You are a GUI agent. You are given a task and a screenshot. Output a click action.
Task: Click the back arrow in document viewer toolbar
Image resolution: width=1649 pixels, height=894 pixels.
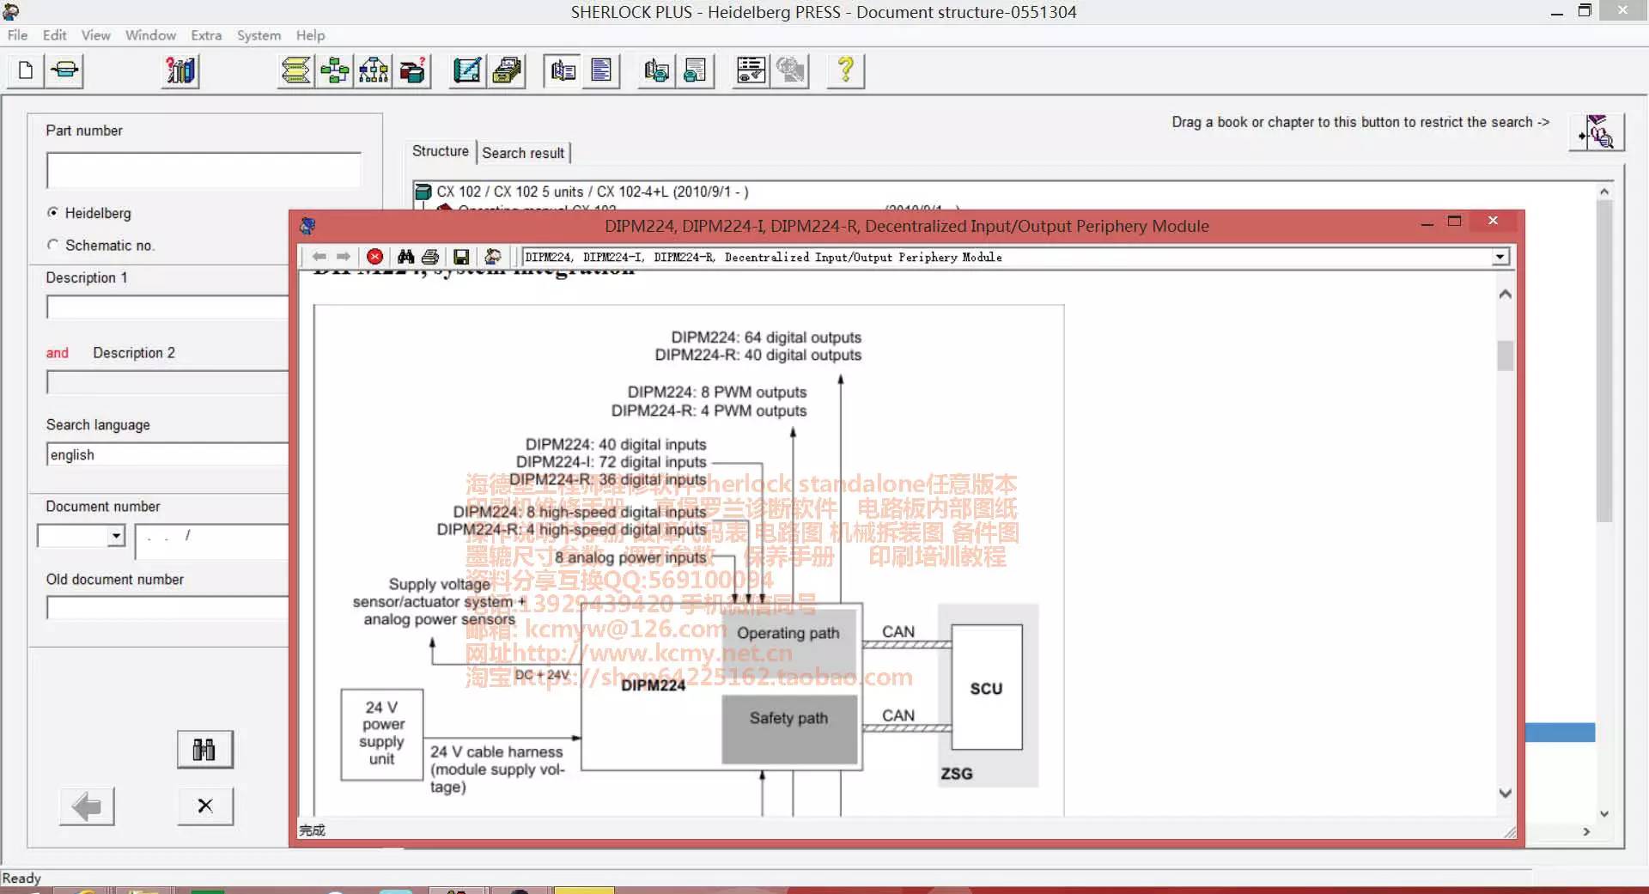319,257
